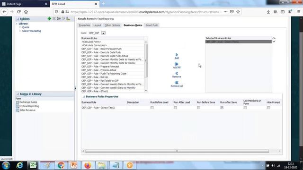The width and height of the screenshot is (303, 170).
Task: Click the Remove single arrow icon
Action: (177, 73)
